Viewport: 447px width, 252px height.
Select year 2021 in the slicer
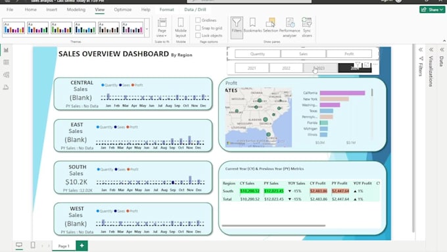(251, 68)
